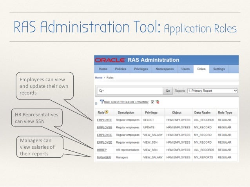
Task: Open the search magnifier menu icon
Action: (101, 91)
